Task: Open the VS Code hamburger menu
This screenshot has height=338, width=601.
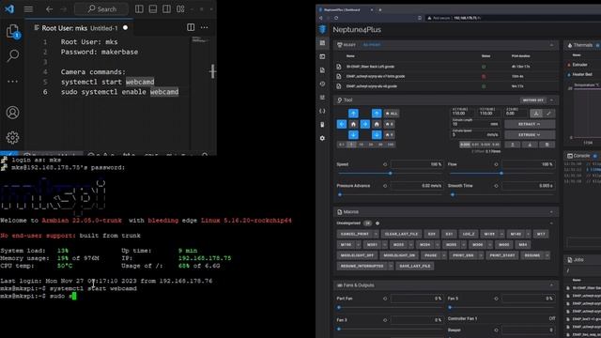Action: click(28, 8)
